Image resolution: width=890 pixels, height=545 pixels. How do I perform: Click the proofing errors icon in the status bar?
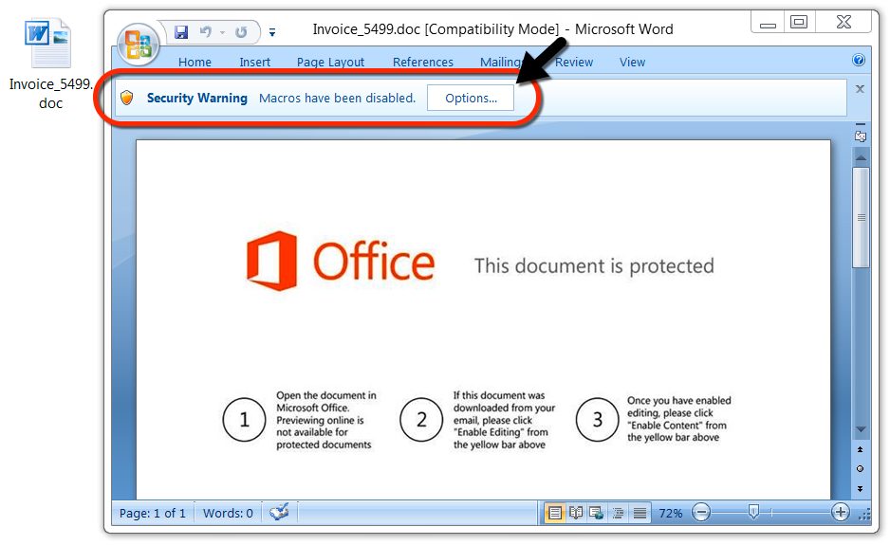tap(279, 512)
